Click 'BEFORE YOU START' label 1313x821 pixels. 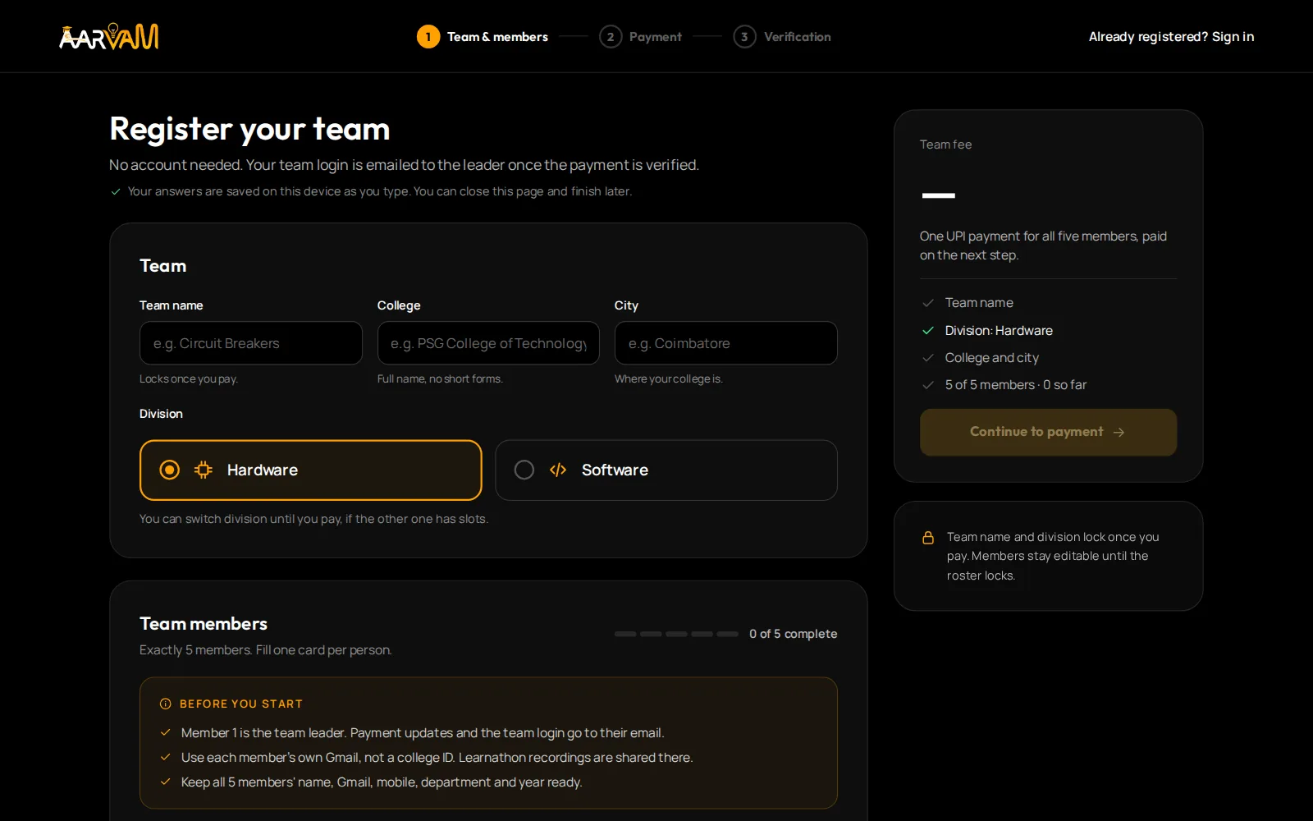(x=241, y=704)
